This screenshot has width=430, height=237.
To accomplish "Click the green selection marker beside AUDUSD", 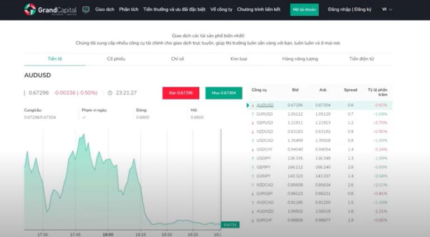I will coord(248,105).
